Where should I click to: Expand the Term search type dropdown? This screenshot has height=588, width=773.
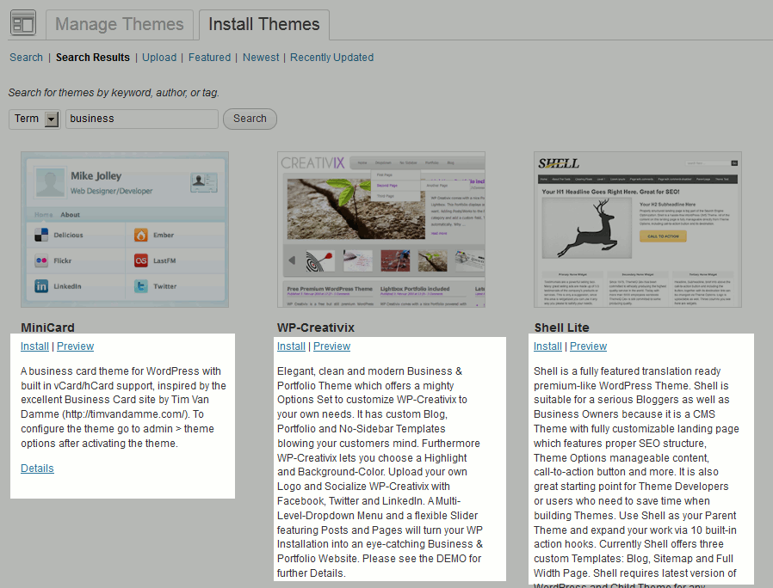tap(51, 119)
